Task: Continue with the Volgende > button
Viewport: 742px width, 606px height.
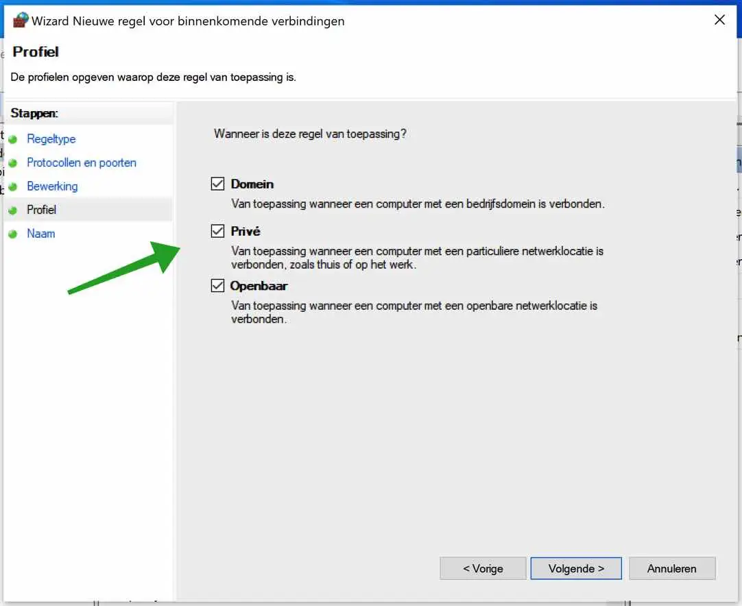Action: [576, 568]
